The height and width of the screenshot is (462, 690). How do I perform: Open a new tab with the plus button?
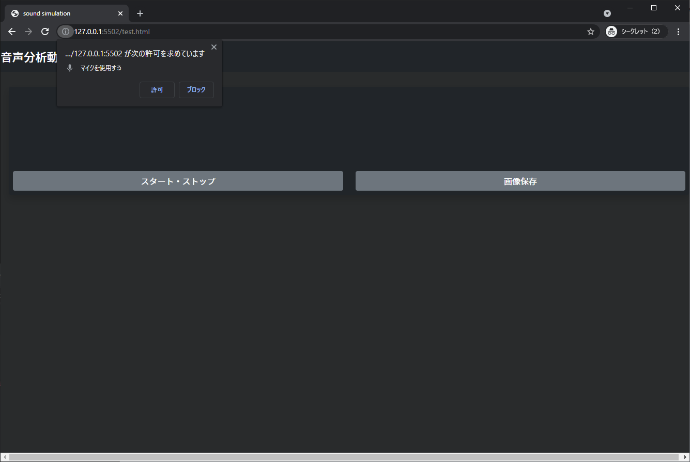click(140, 13)
